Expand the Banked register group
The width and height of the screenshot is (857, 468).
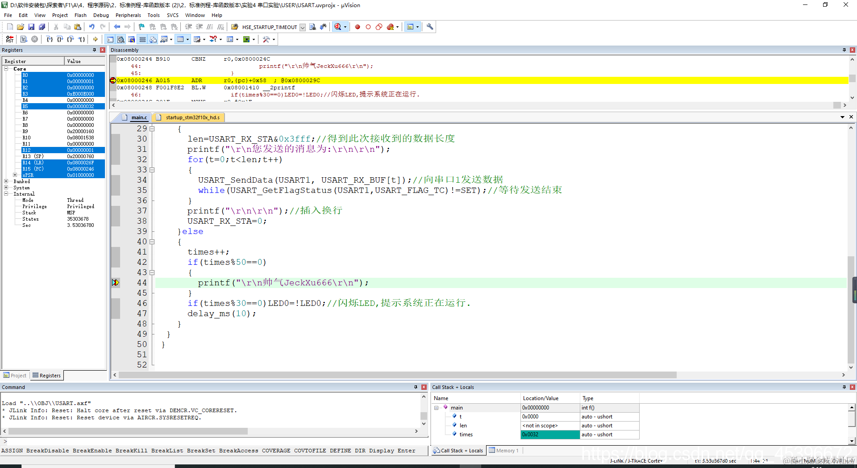click(x=6, y=181)
